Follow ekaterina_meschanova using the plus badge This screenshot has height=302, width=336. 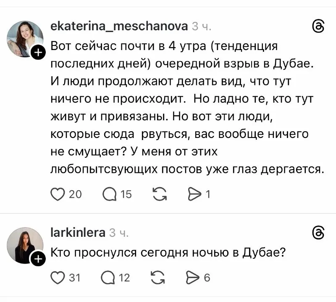(37, 53)
